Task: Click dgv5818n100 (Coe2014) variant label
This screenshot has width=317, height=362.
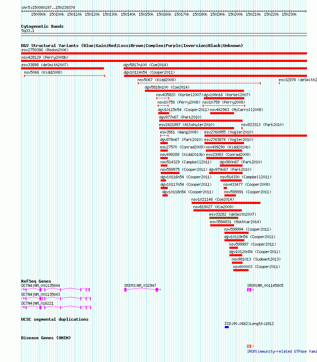Action: click(x=167, y=87)
